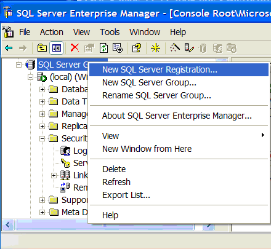Click the New Job toolbar icon
Viewport: 271px width, 249px height.
tap(232, 49)
